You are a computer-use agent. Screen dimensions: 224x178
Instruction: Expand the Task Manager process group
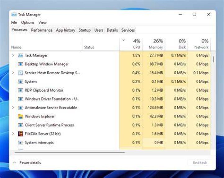[x=13, y=55]
